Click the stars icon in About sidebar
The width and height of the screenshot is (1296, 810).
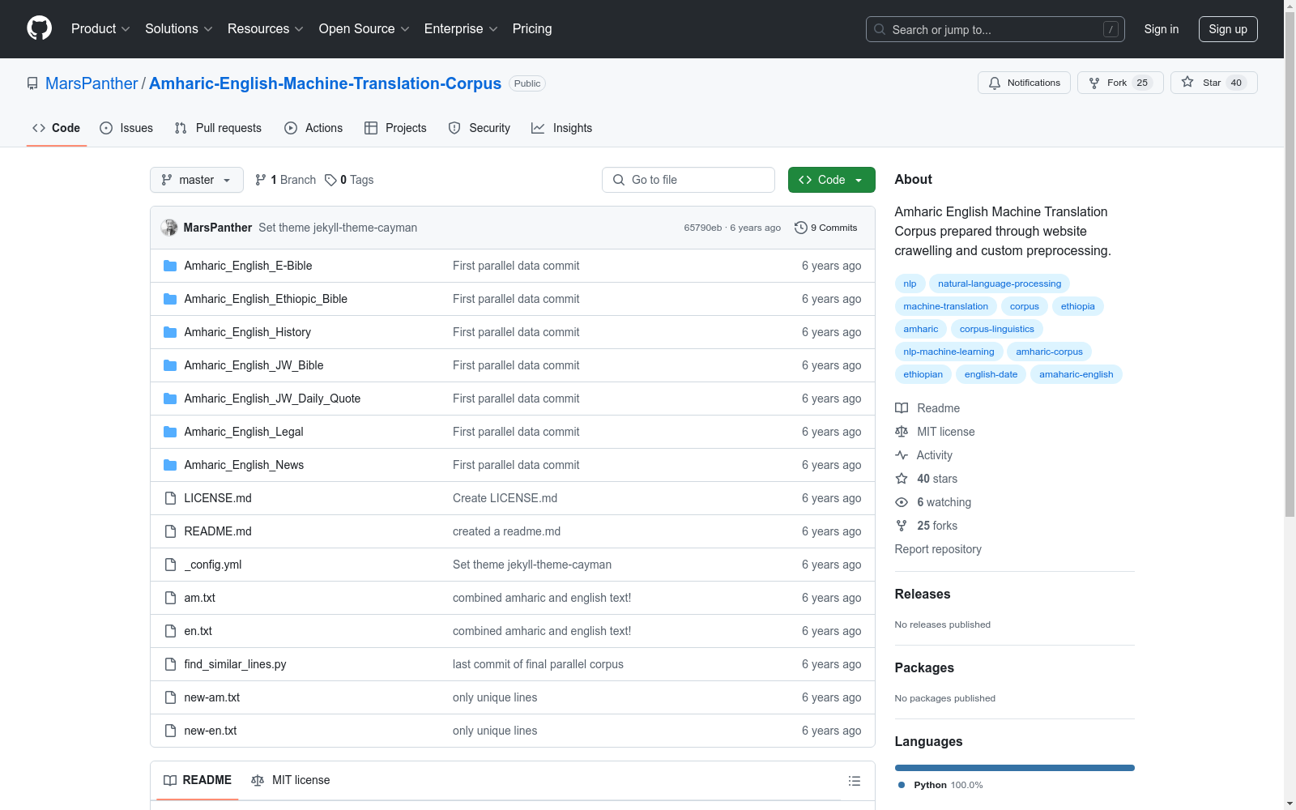pos(902,479)
